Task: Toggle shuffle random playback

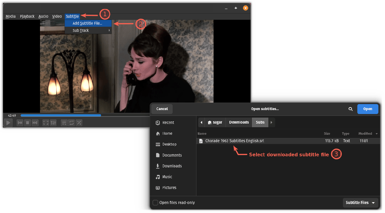Action: [79, 123]
